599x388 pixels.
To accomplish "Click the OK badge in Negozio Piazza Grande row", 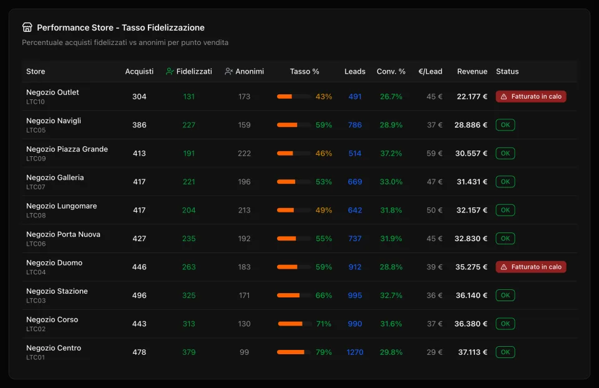I will point(505,153).
